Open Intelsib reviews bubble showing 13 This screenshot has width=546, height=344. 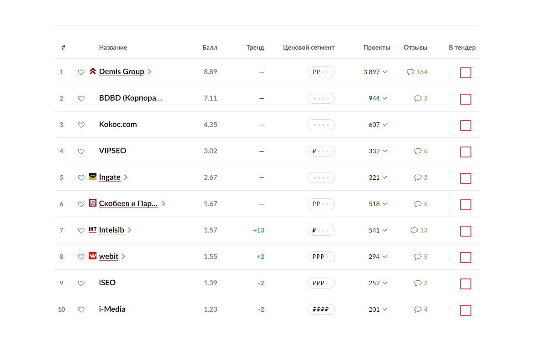[419, 230]
